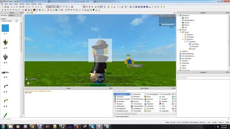
Task: Click the Undo toolbar icon
Action: point(20,7)
